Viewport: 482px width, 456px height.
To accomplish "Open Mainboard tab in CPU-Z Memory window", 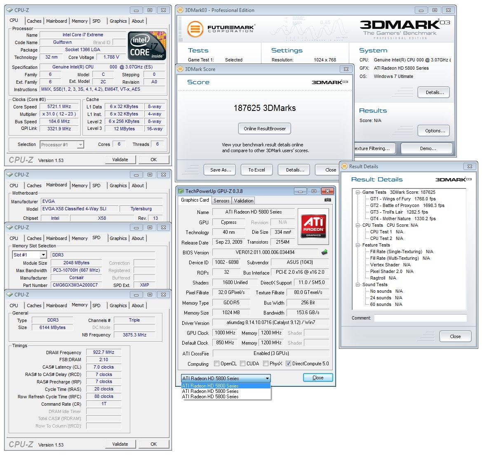I will tap(56, 306).
